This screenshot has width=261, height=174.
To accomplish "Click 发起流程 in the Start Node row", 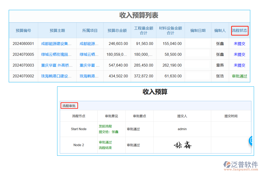I will pos(105,126).
